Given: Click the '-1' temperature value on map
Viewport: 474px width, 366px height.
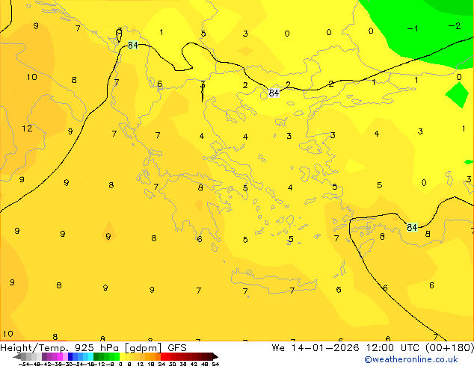Looking at the screenshot, I should 413,28.
